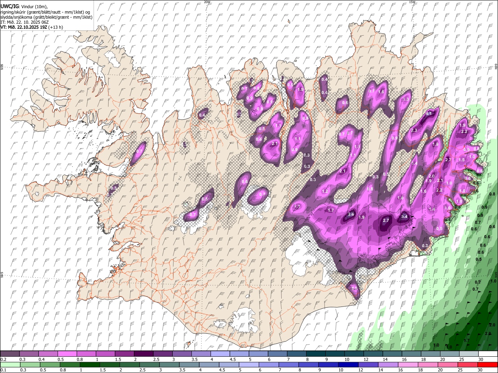Click the 0.2 tick label on the snow legend
Image resolution: width=498 pixels, height=373 pixels.
coord(3,359)
